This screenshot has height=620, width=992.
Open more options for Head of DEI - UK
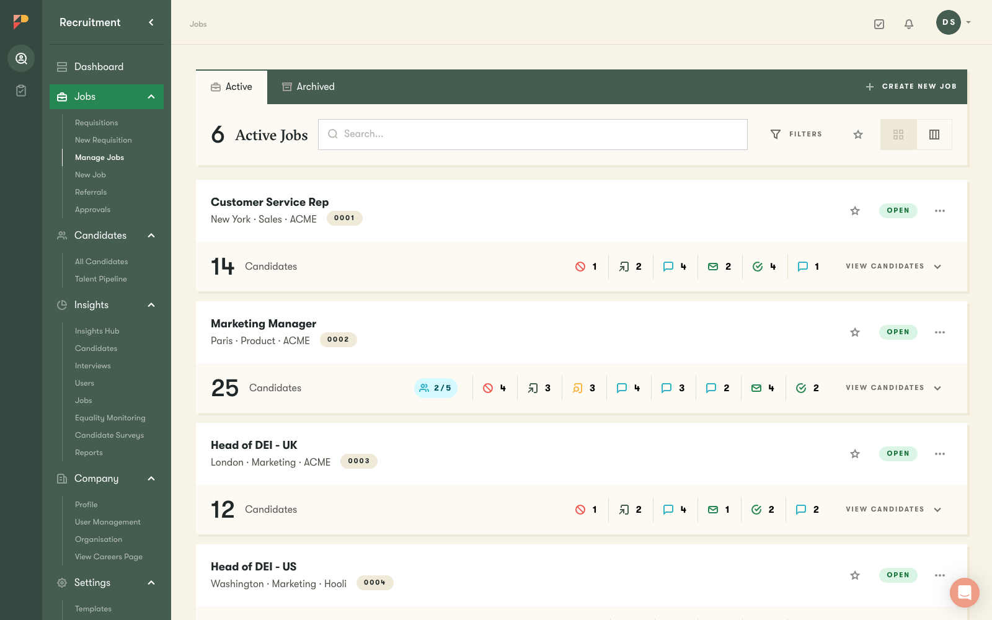pyautogui.click(x=940, y=454)
